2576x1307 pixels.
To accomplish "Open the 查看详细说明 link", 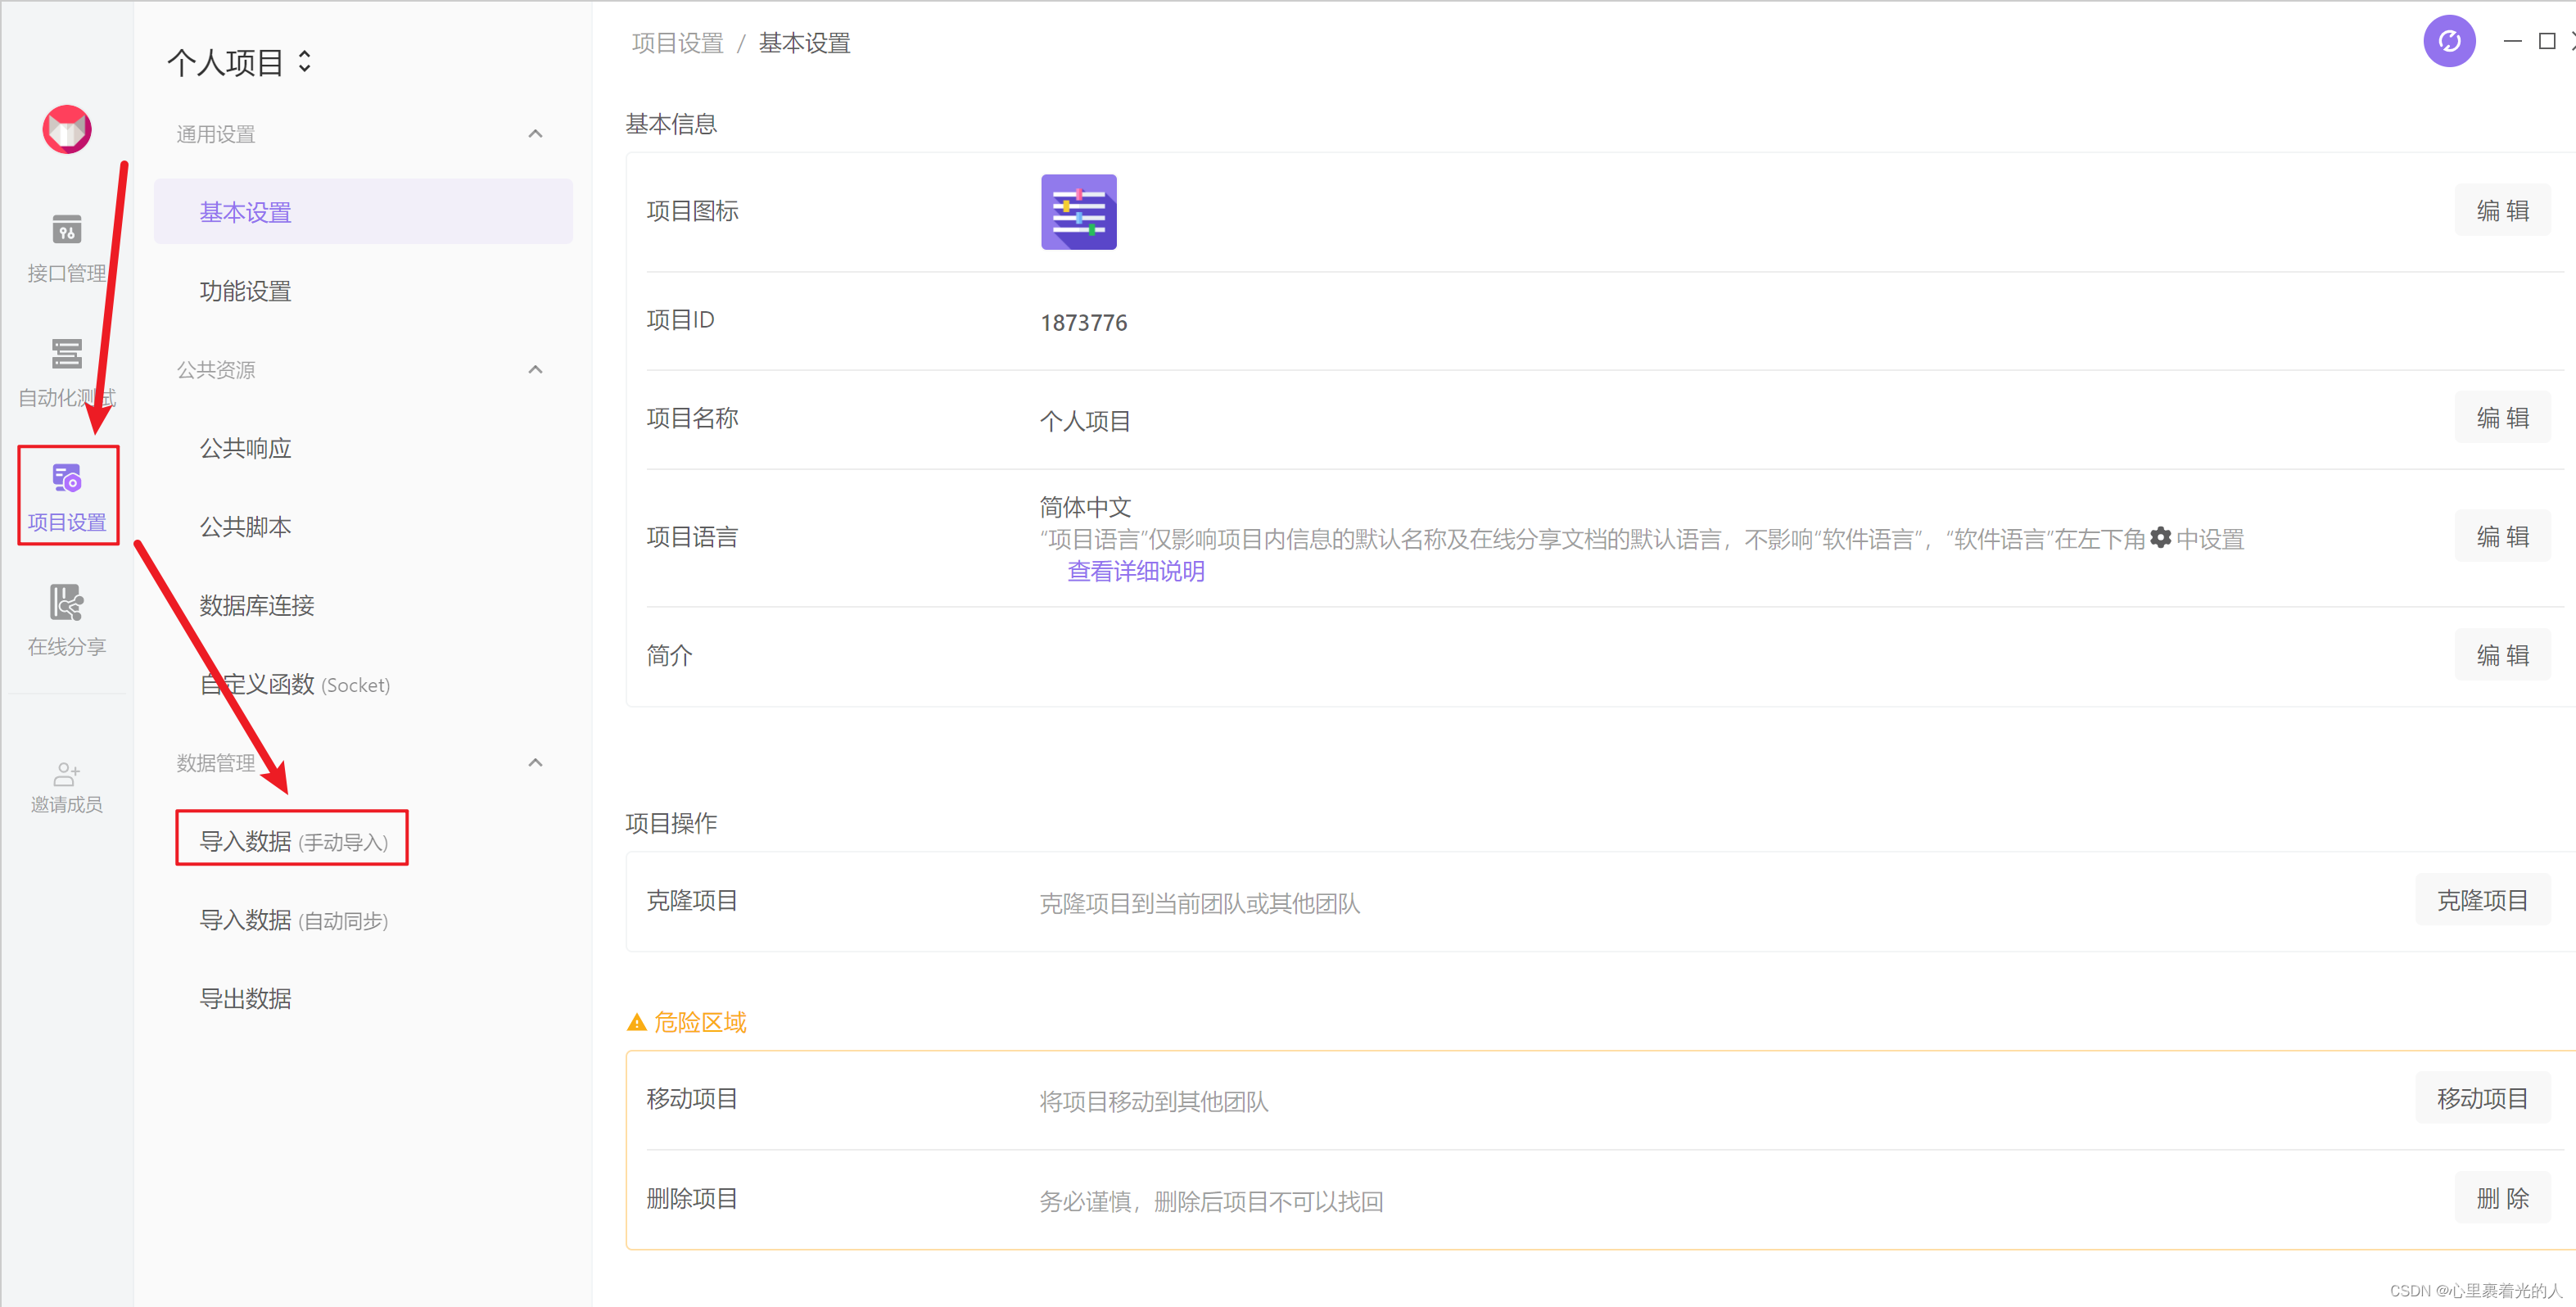I will point(1135,571).
